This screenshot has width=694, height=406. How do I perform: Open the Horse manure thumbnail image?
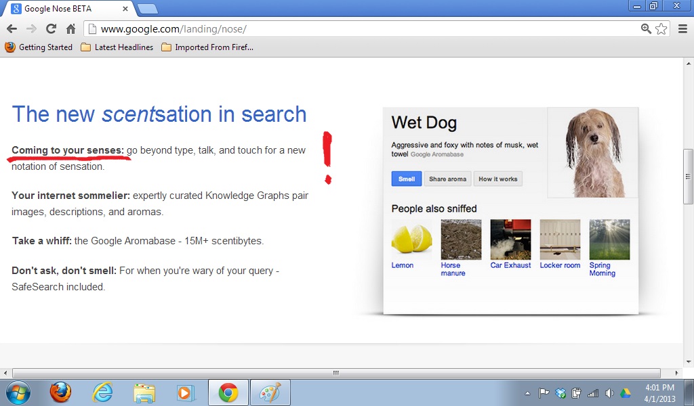461,240
